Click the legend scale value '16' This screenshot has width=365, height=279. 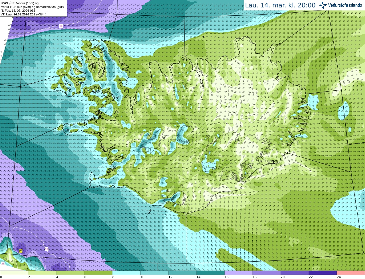[226, 277]
